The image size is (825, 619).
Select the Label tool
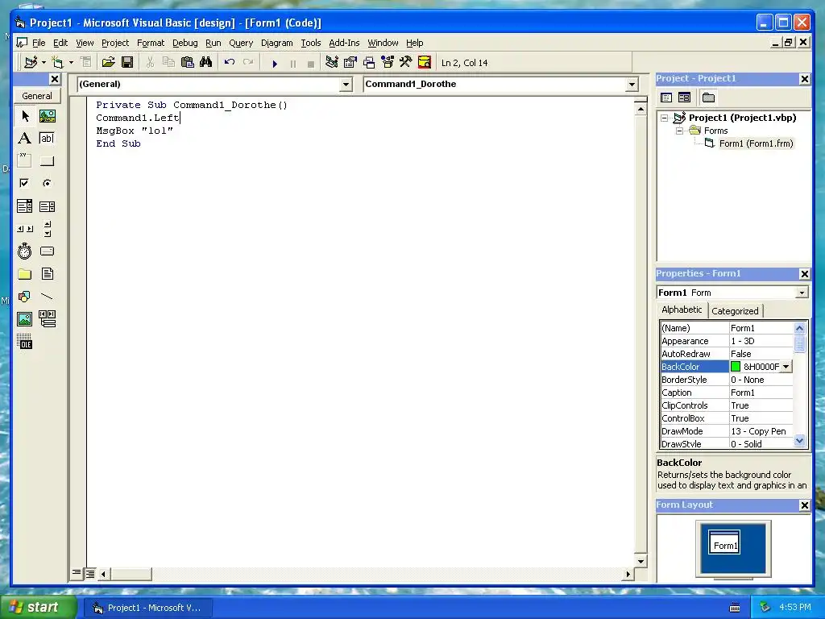(25, 139)
